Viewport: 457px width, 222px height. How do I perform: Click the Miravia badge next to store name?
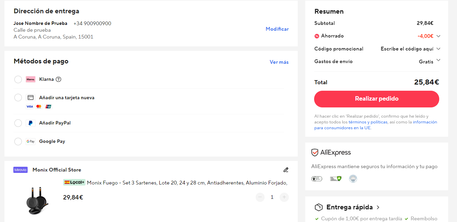point(21,170)
